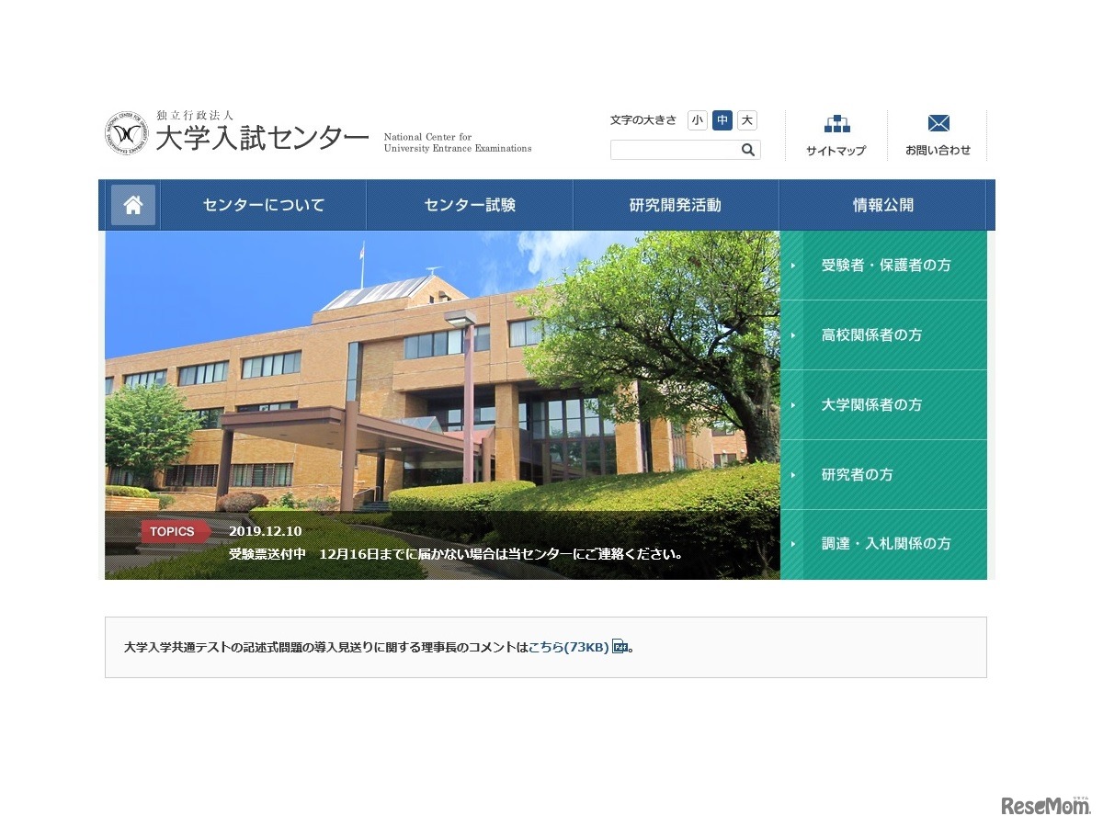The width and height of the screenshot is (1103, 827).
Task: Open the こちら(73KB) comment link
Action: pyautogui.click(x=568, y=647)
